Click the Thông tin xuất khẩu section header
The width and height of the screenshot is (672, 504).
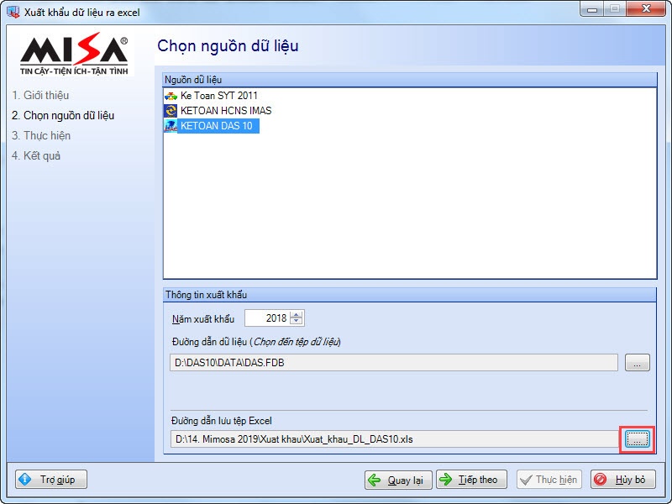(x=410, y=295)
